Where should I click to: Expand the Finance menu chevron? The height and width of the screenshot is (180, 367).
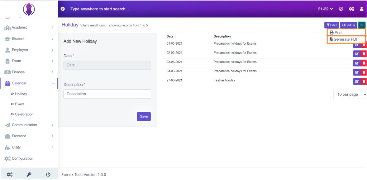click(52, 72)
